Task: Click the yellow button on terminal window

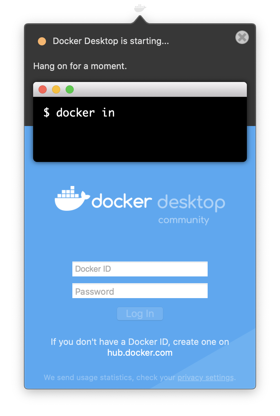Action: (x=56, y=89)
